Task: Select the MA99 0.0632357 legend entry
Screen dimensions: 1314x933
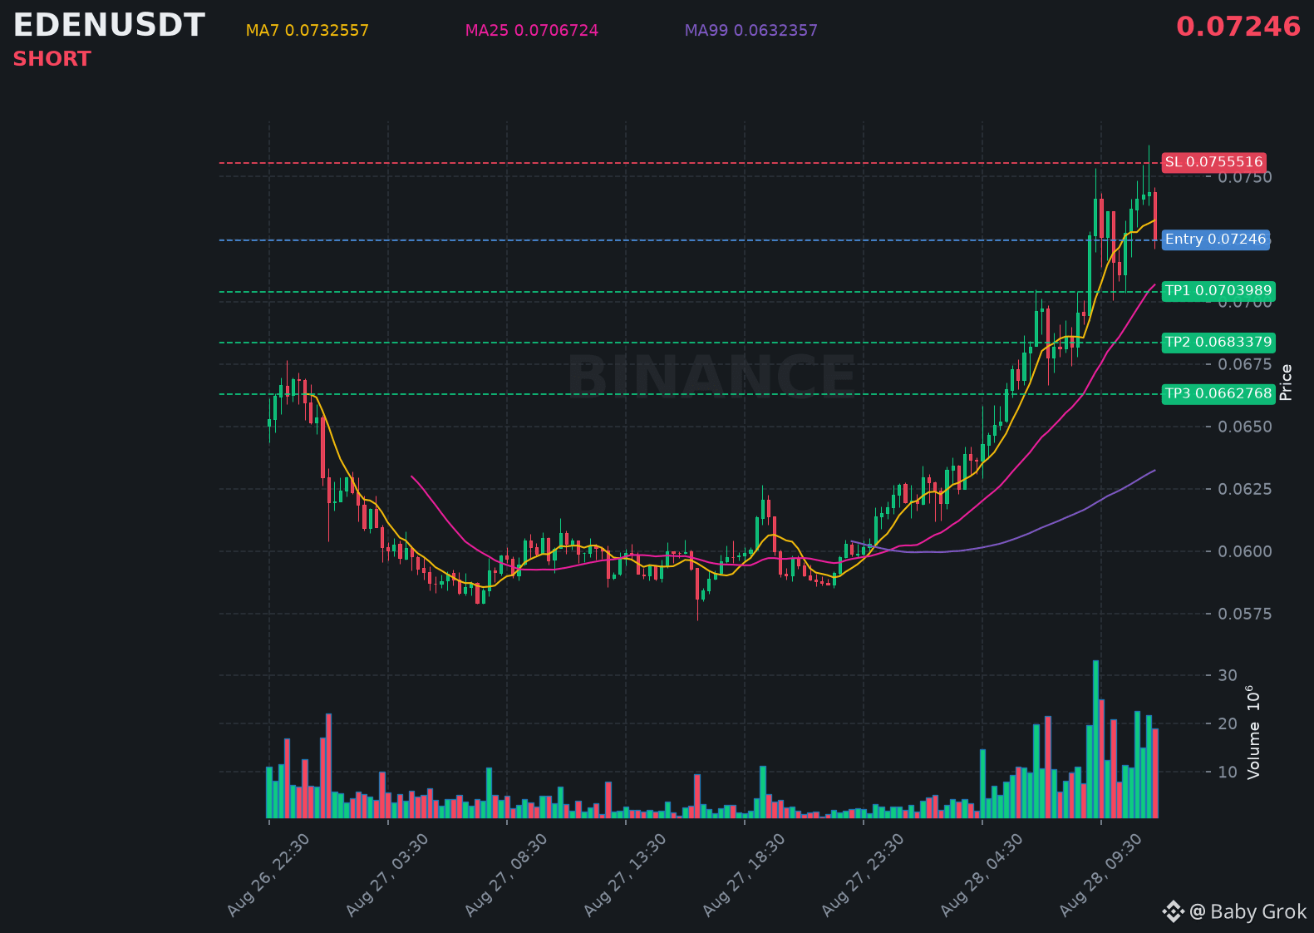Action: pos(751,31)
